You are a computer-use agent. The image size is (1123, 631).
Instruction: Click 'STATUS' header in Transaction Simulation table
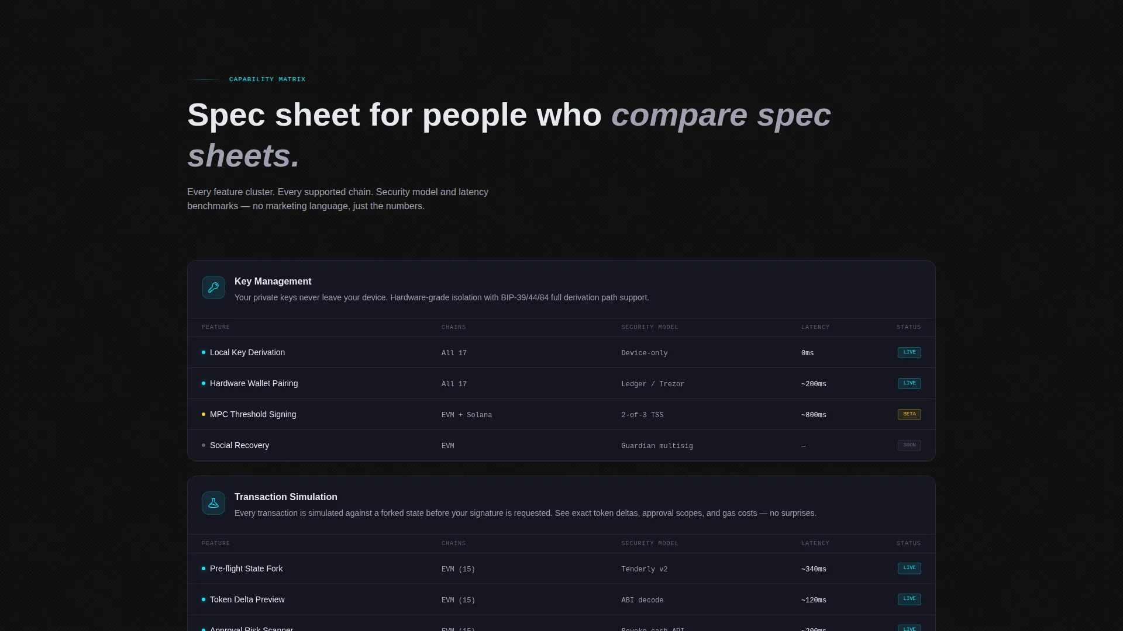(909, 543)
